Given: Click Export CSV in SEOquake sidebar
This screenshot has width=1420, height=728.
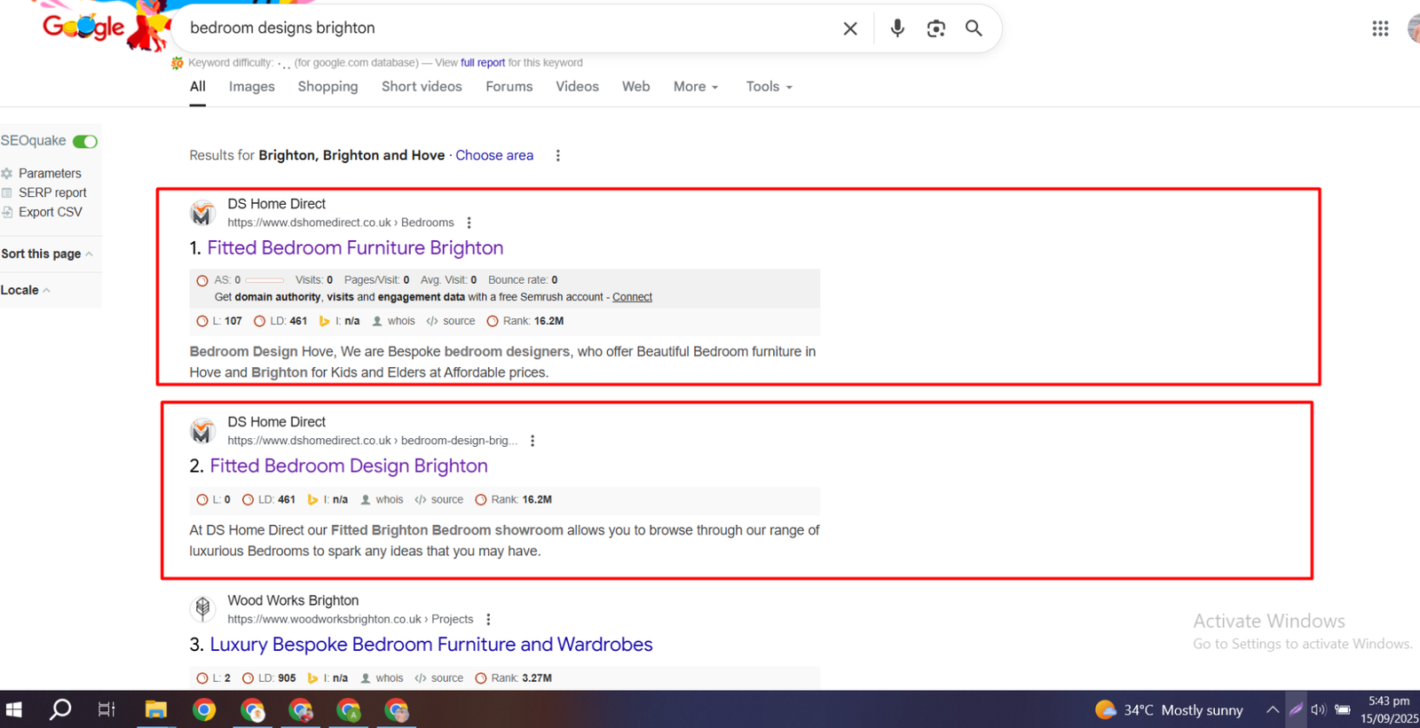Looking at the screenshot, I should [50, 212].
